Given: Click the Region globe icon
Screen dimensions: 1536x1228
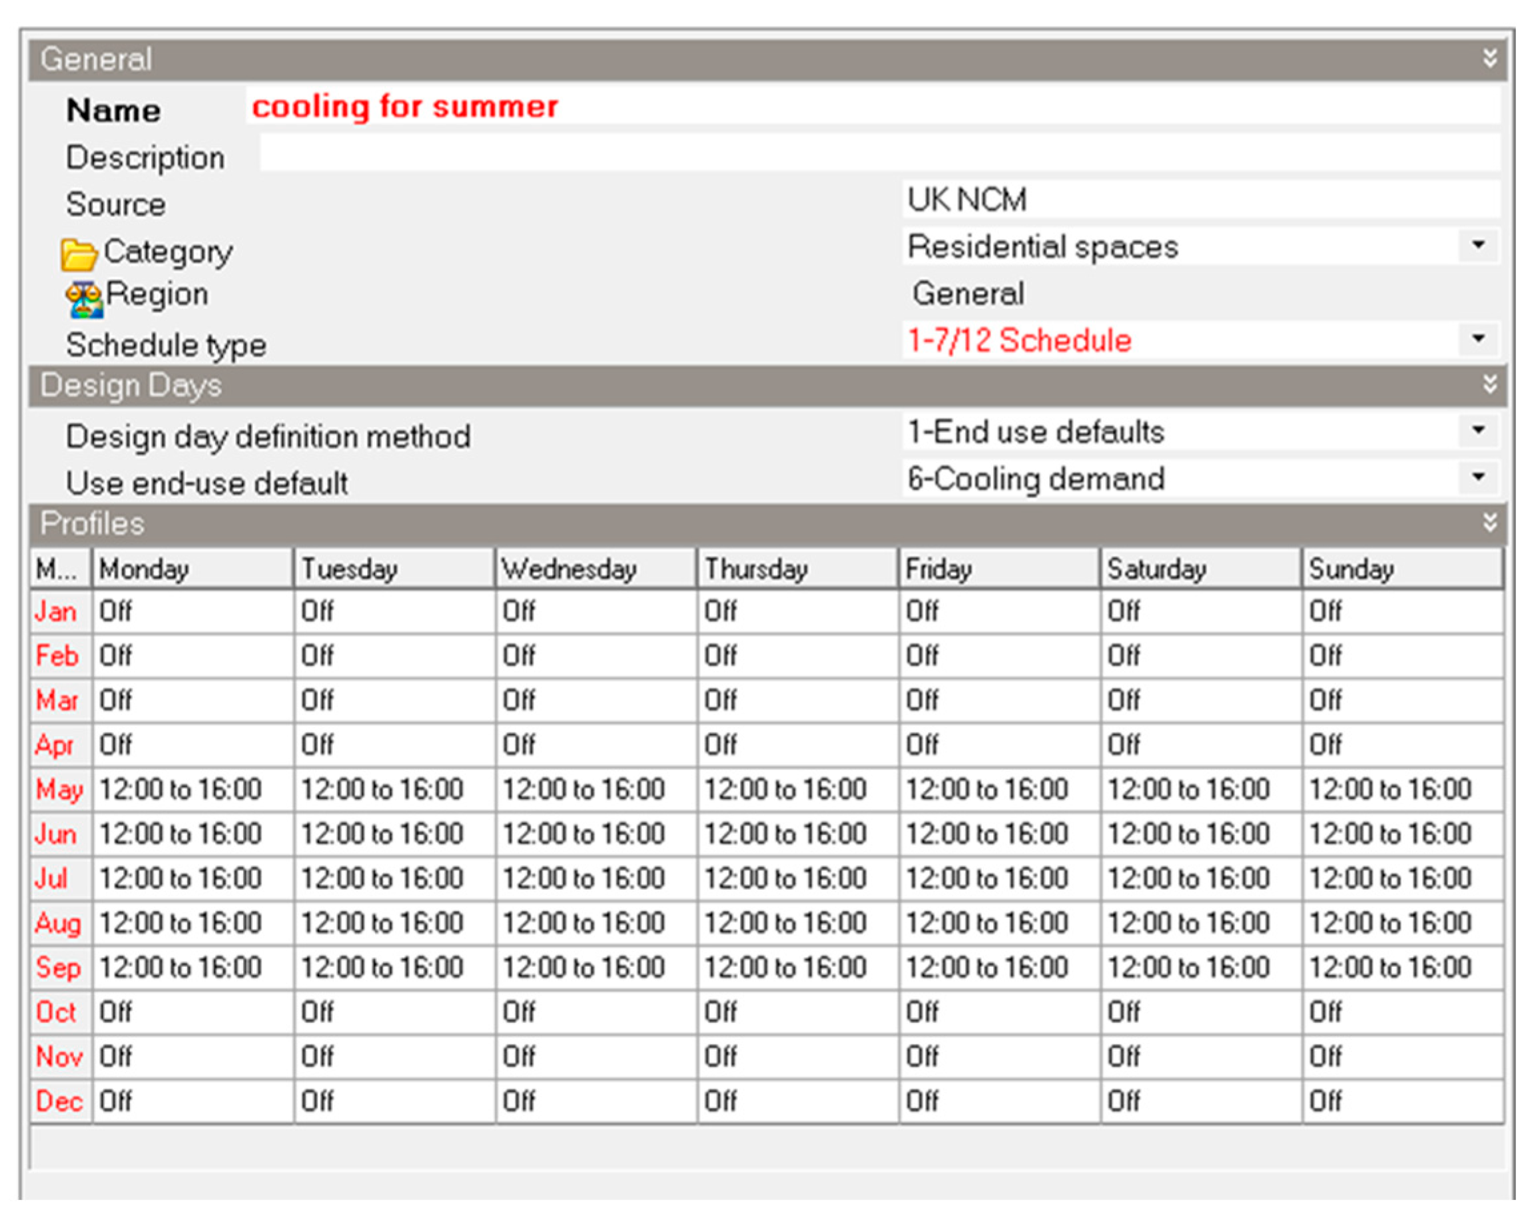Looking at the screenshot, I should (84, 299).
